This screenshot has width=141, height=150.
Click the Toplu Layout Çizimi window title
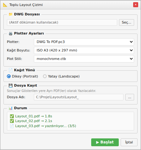pos(26,5)
